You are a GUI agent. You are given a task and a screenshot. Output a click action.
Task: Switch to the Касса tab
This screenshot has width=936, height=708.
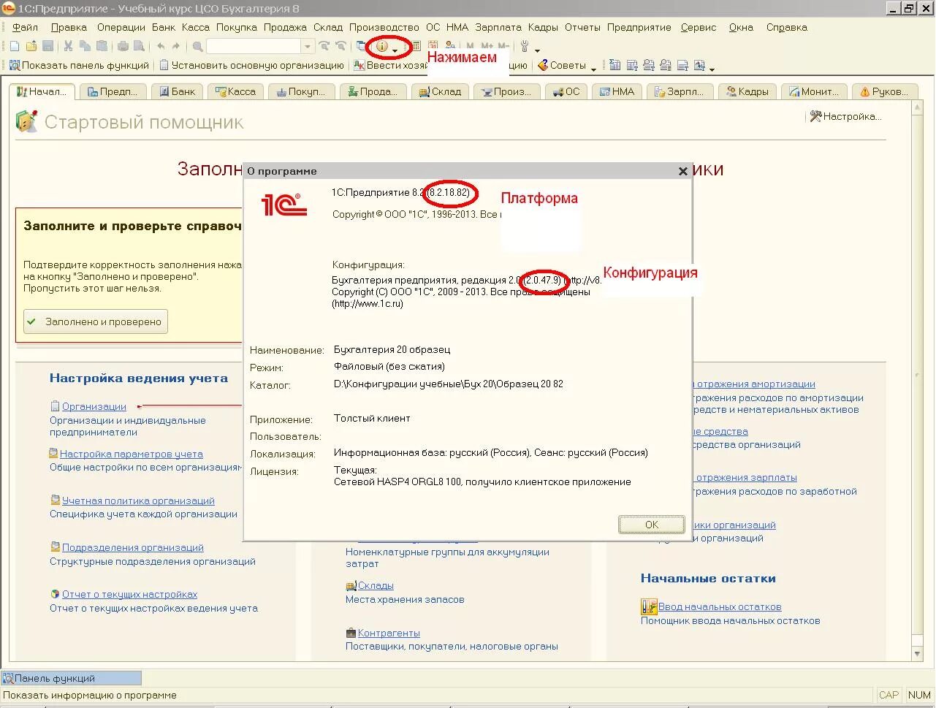pyautogui.click(x=235, y=91)
